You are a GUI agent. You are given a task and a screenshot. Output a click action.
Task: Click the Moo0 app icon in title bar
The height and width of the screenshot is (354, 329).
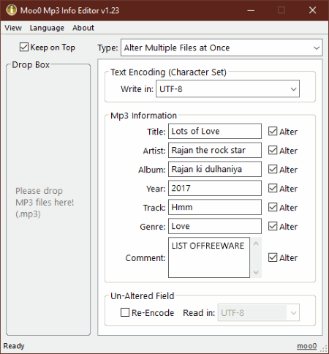pyautogui.click(x=12, y=10)
